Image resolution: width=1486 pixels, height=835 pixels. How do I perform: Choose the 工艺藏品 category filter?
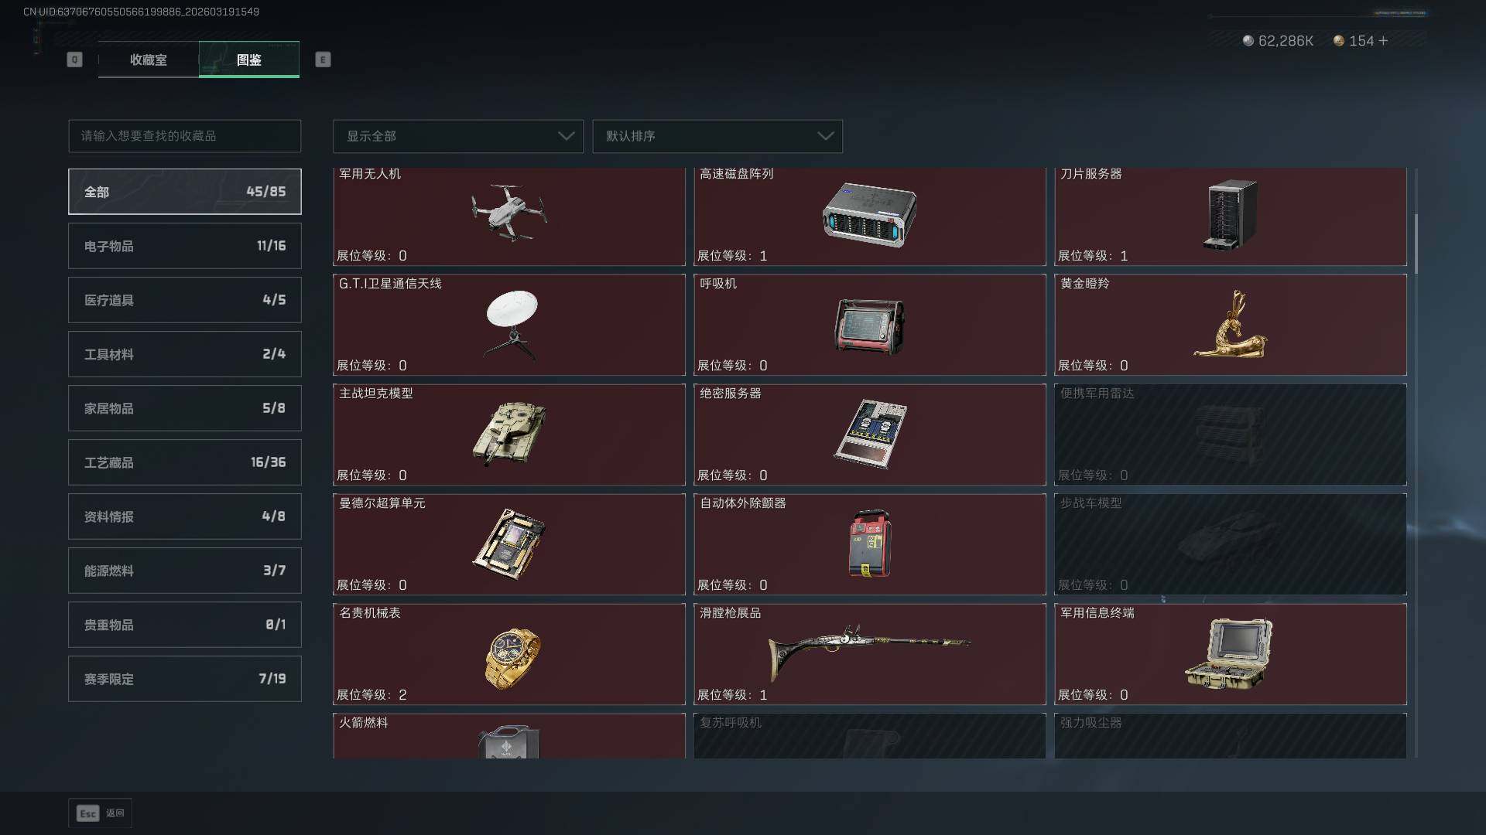(x=185, y=462)
